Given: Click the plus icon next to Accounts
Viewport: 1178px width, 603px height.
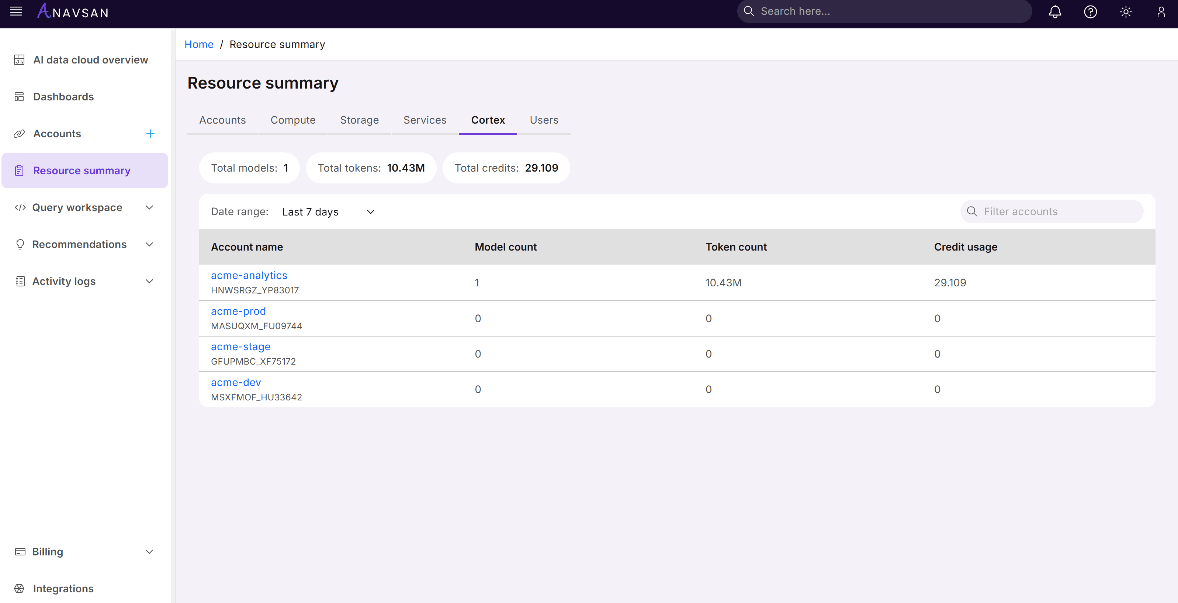Looking at the screenshot, I should (150, 134).
